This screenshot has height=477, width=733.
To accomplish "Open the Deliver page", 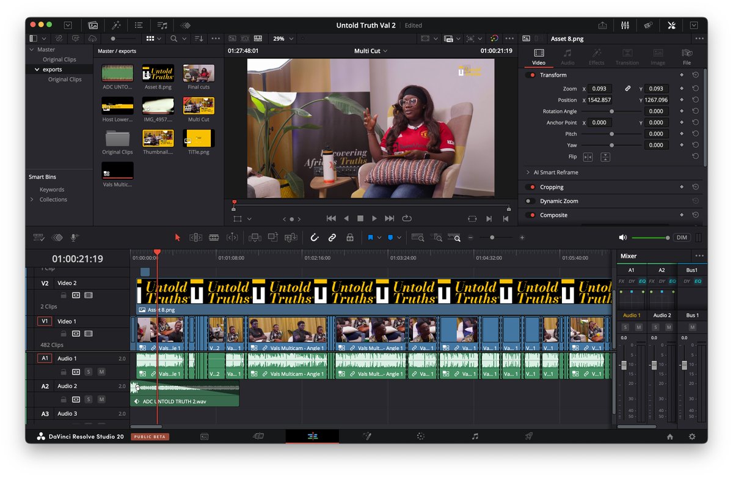I will (x=528, y=436).
